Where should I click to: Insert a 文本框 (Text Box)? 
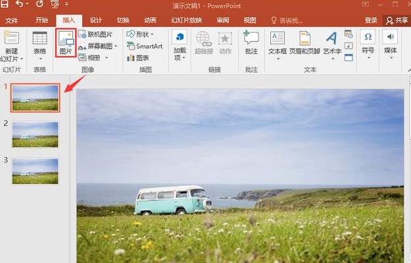point(277,42)
